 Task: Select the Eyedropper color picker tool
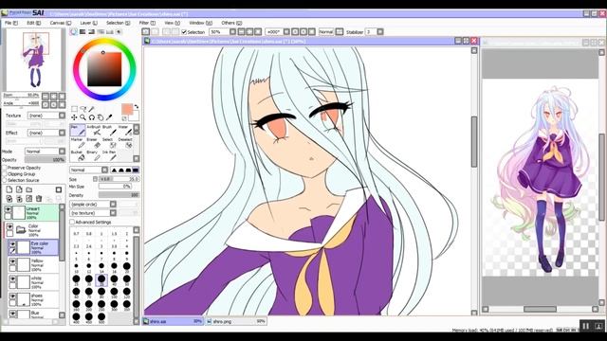click(109, 117)
